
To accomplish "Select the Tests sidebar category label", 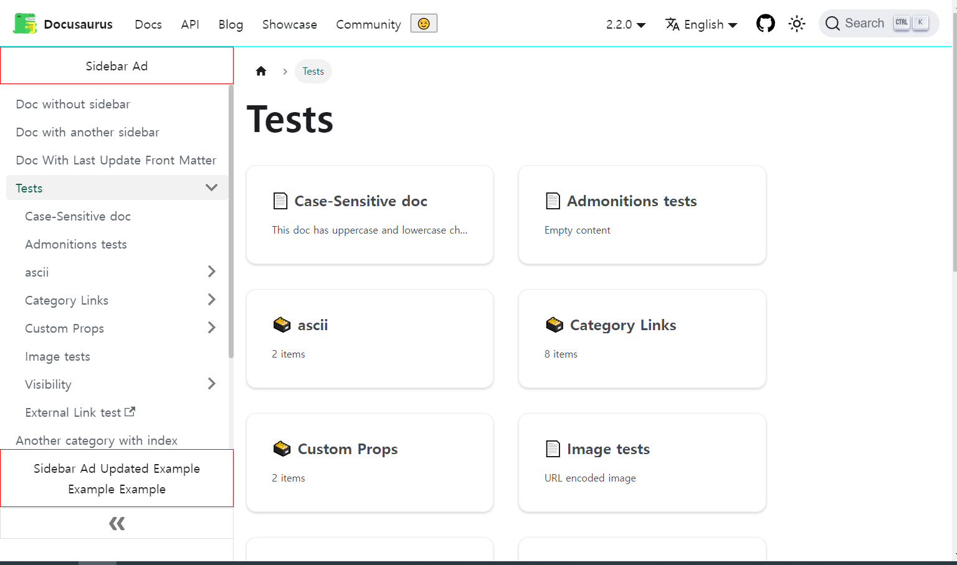I will [x=29, y=188].
